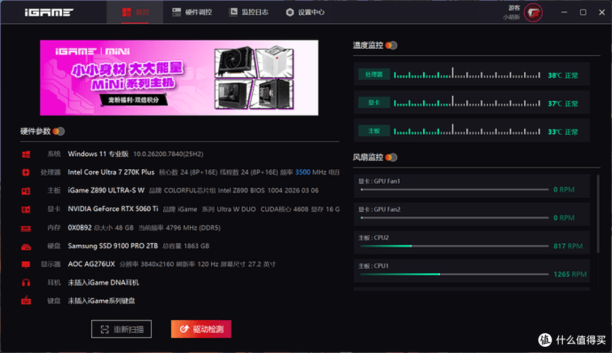The height and width of the screenshot is (353, 612).
Task: Open the 首页 home tab
Action: coord(135,12)
